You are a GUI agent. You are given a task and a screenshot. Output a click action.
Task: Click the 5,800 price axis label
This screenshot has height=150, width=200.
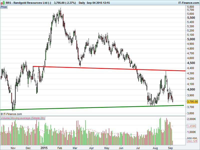point(190,7)
